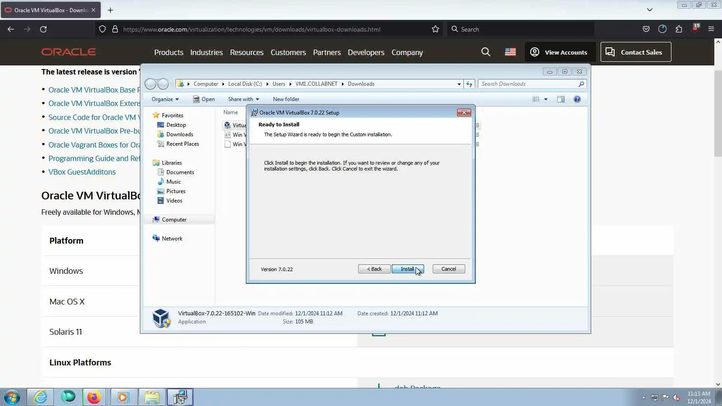Select Recent Places in sidebar
Image resolution: width=722 pixels, height=406 pixels.
coord(183,144)
